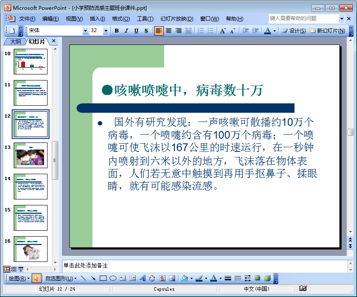The width and height of the screenshot is (357, 297).
Task: Open the 格式(O) menu
Action: pos(121,19)
